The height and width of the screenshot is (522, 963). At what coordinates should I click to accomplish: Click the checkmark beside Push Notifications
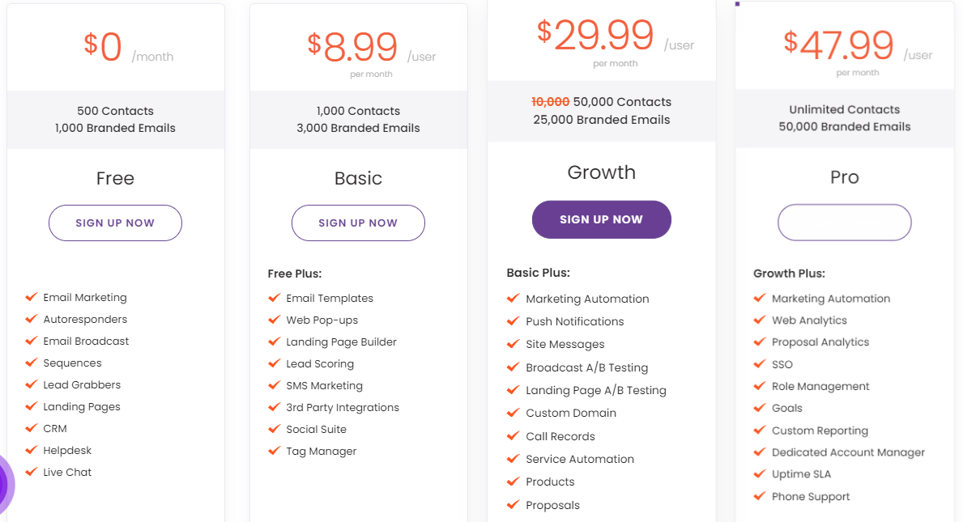[513, 320]
